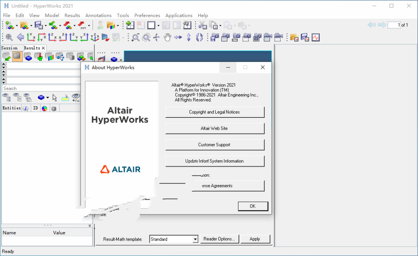Click the spin rotate curved arrows icon
418x256 pixels.
[199, 37]
